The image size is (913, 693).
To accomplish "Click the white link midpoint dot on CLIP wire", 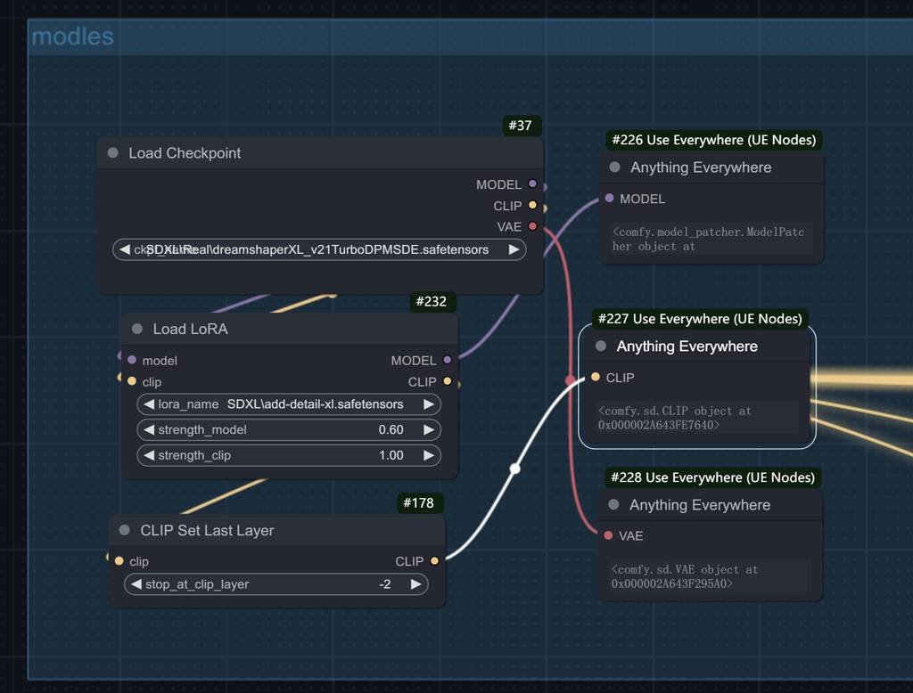I will (514, 469).
